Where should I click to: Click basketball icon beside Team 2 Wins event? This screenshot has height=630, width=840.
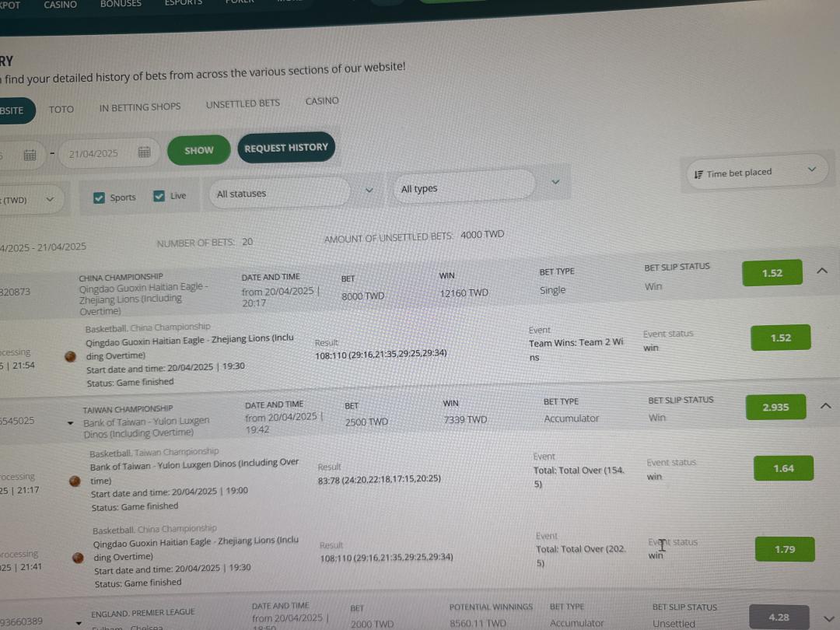70,357
